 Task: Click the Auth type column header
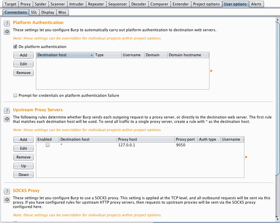point(209,139)
